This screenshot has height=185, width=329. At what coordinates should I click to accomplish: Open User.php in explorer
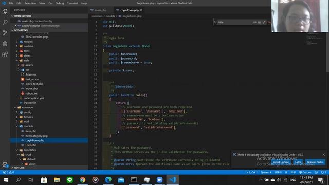31,145
